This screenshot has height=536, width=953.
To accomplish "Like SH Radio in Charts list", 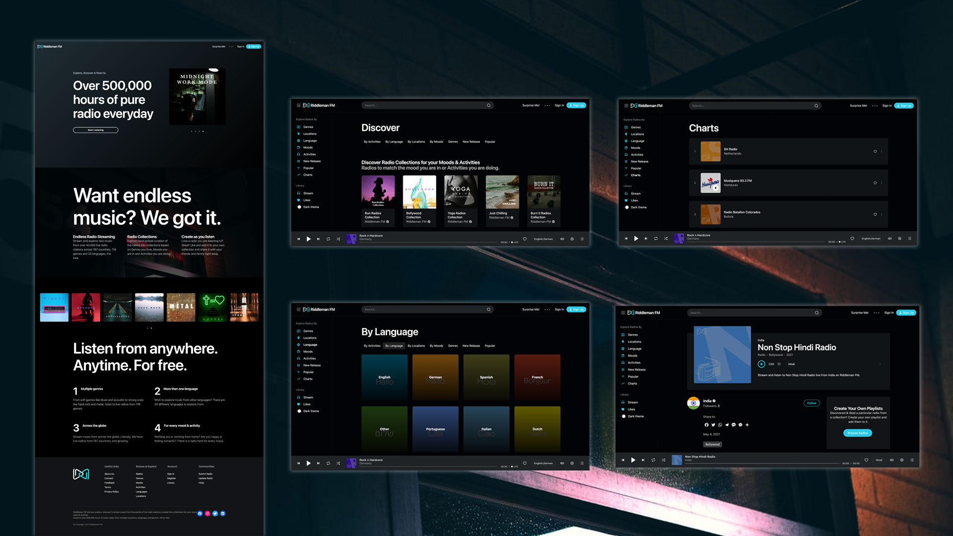I will [x=875, y=151].
